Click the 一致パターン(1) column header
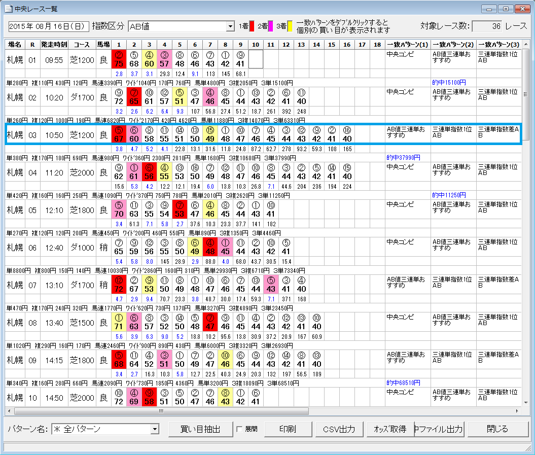535x455 pixels. (408, 44)
